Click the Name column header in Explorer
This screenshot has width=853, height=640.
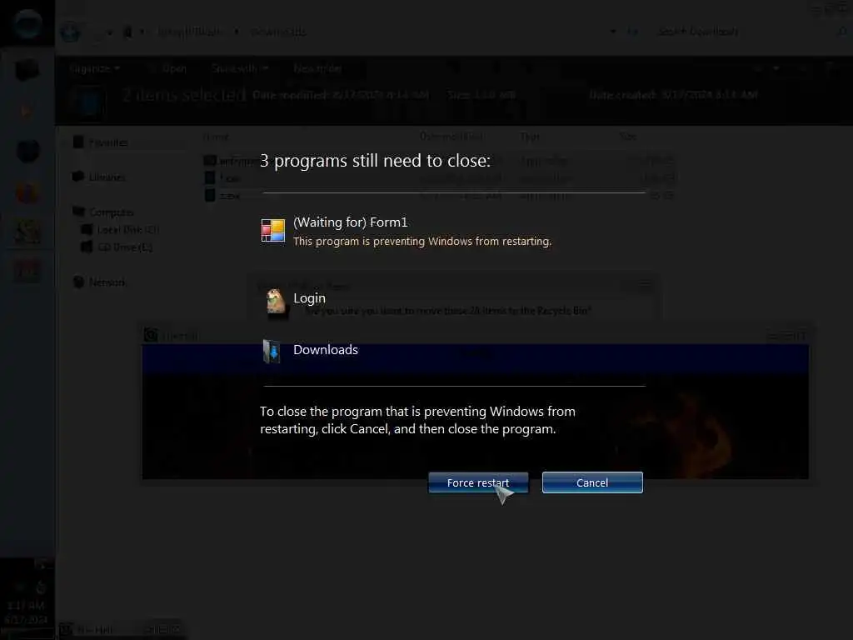pos(216,137)
